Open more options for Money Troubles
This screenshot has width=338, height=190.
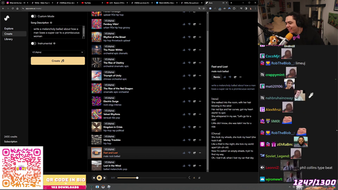200,140
